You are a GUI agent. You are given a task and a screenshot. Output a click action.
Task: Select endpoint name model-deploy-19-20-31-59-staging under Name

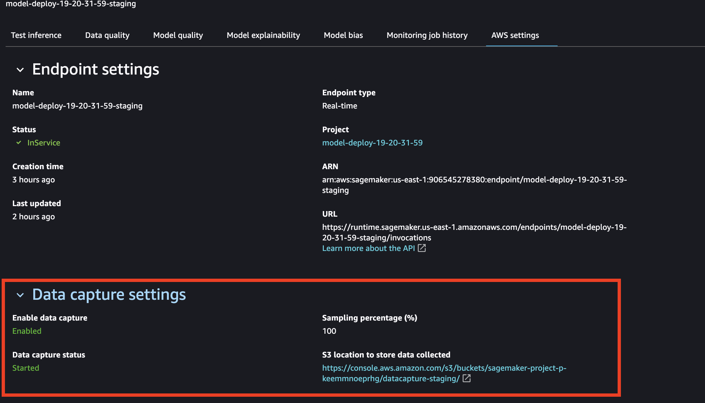pos(77,106)
